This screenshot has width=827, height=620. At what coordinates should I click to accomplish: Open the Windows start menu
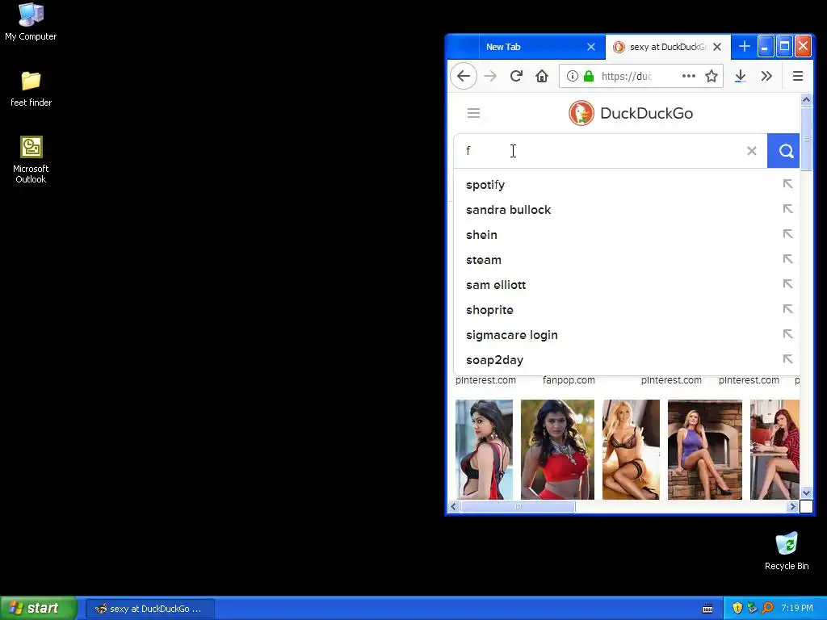[38, 609]
